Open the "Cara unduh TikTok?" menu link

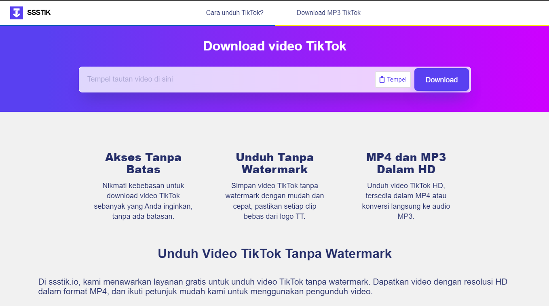point(234,13)
